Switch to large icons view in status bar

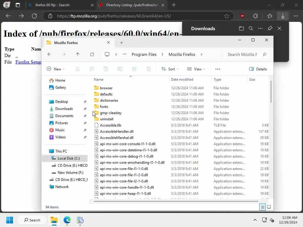click(269, 207)
